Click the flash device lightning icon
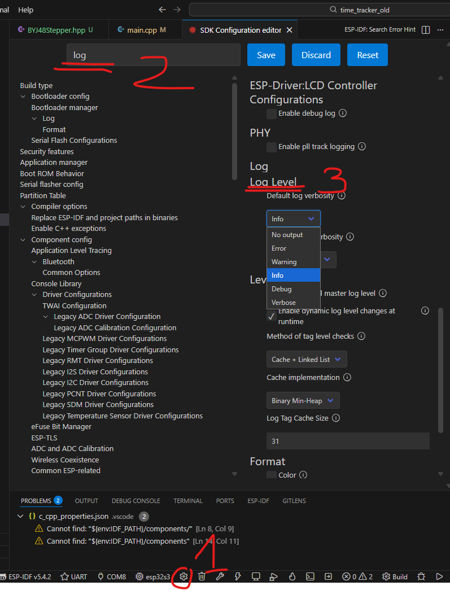 click(238, 576)
